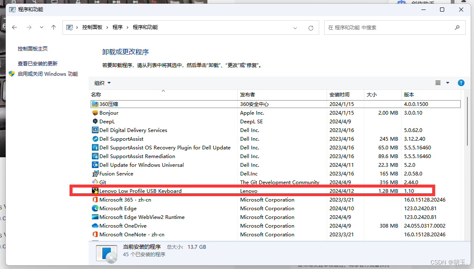
Task: Click the Apple Inc. publisher cell
Action: tap(252, 113)
